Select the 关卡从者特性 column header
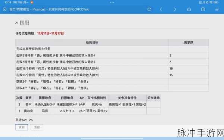This screenshot has width=224, height=140. (127, 98)
